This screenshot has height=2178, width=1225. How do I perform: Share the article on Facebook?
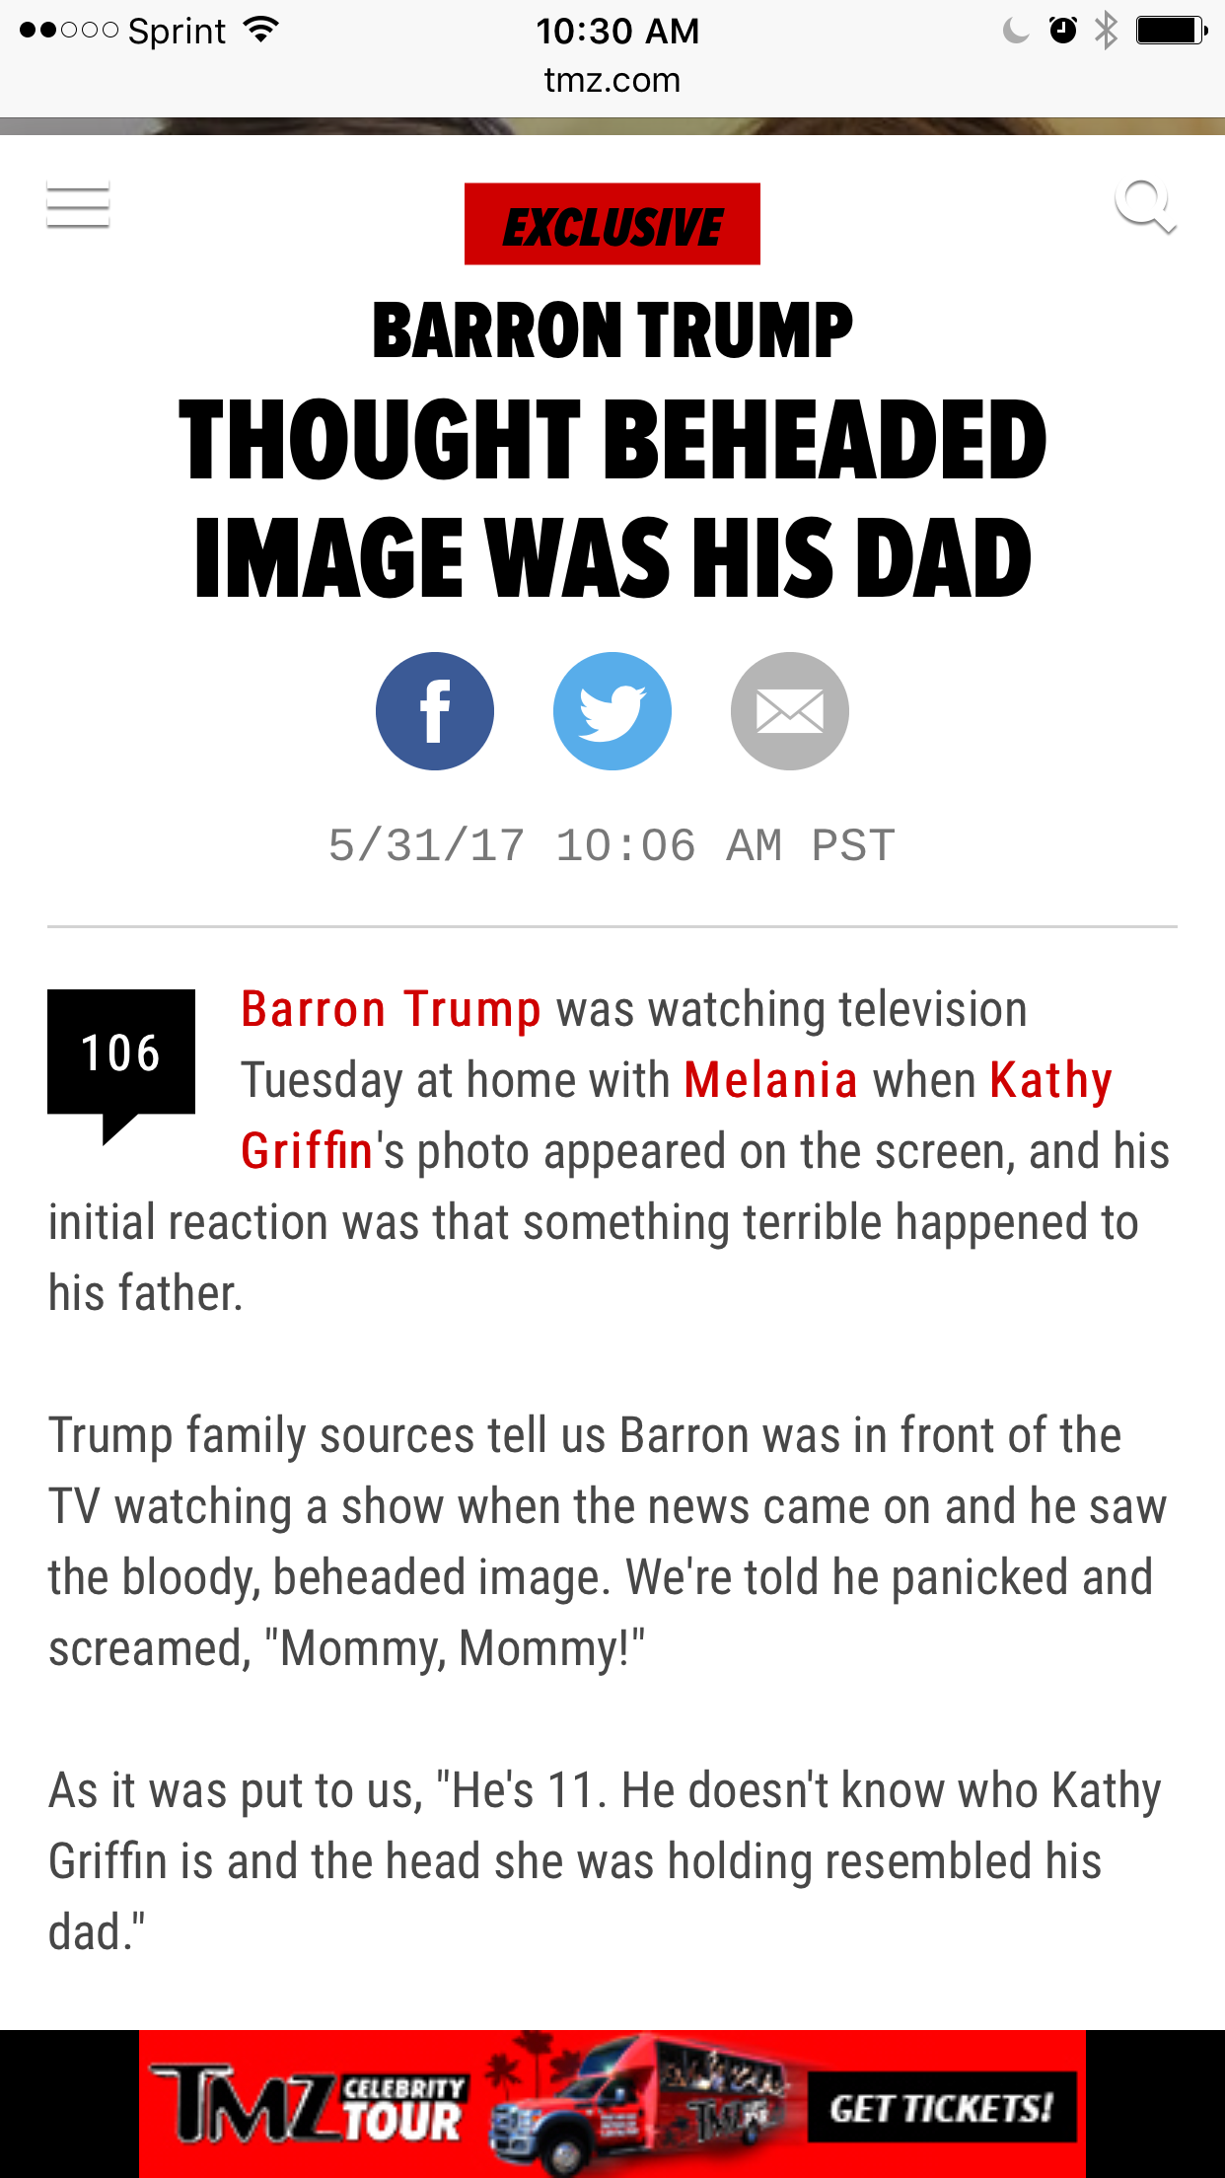pyautogui.click(x=435, y=711)
